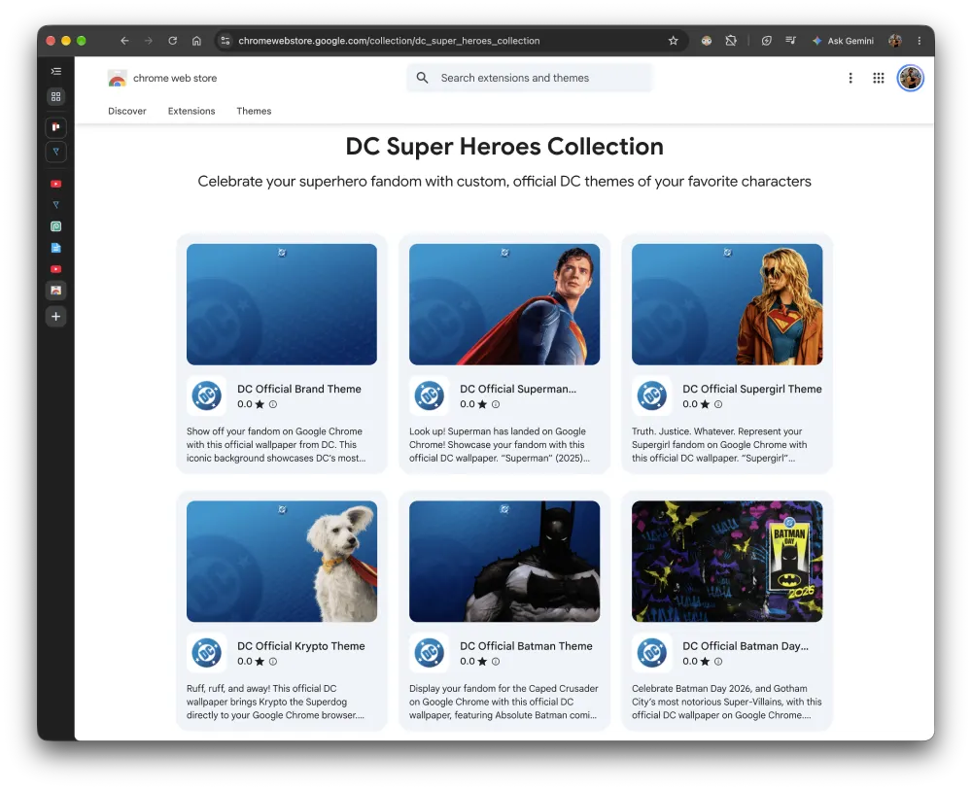View site information beside the URL
This screenshot has width=972, height=790.
(226, 41)
